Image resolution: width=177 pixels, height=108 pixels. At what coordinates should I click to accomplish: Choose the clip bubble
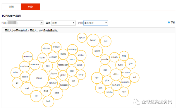[x=73, y=81]
